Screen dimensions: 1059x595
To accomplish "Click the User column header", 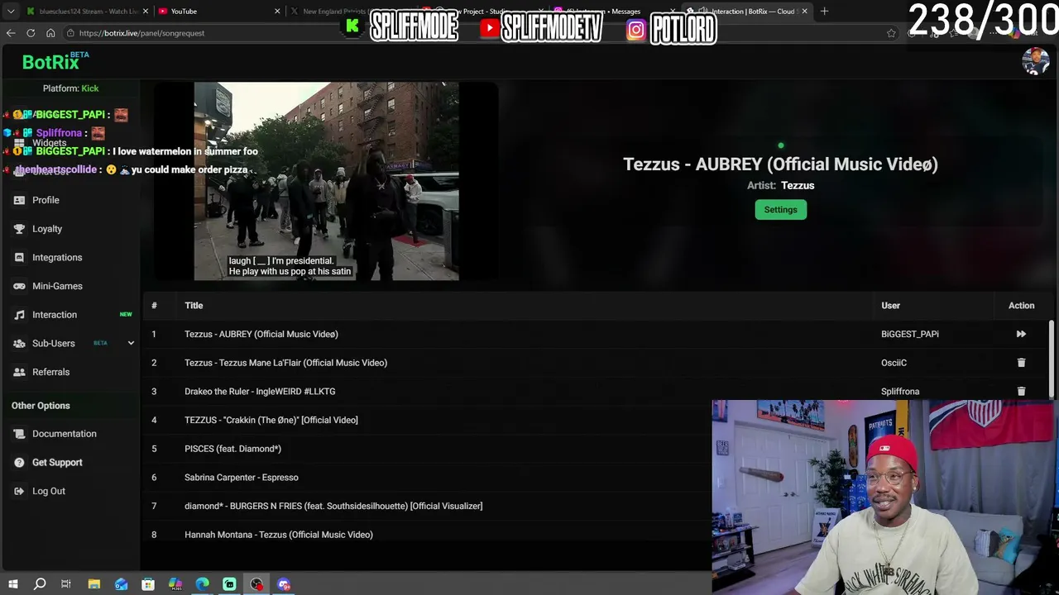I will 890,306.
